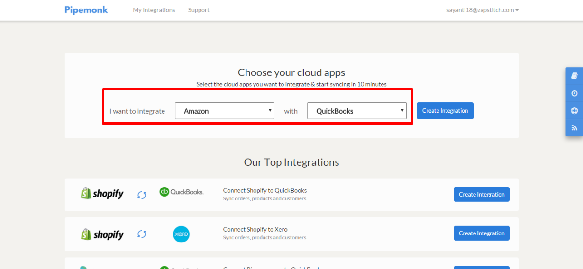
Task: Open the book icon in the right sidebar
Action: click(574, 76)
